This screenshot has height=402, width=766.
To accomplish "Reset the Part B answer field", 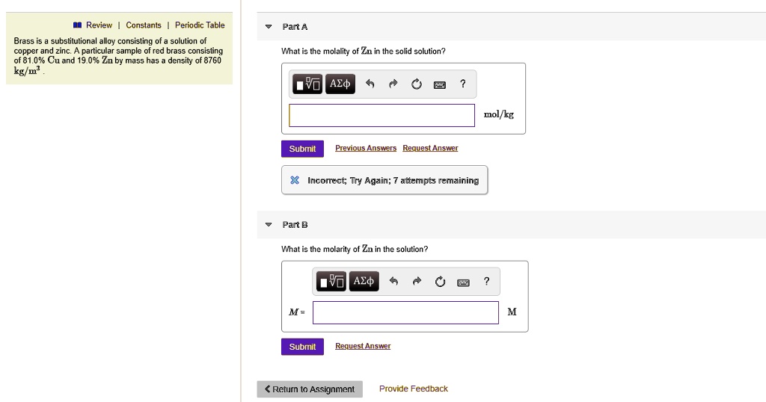I will coord(440,282).
